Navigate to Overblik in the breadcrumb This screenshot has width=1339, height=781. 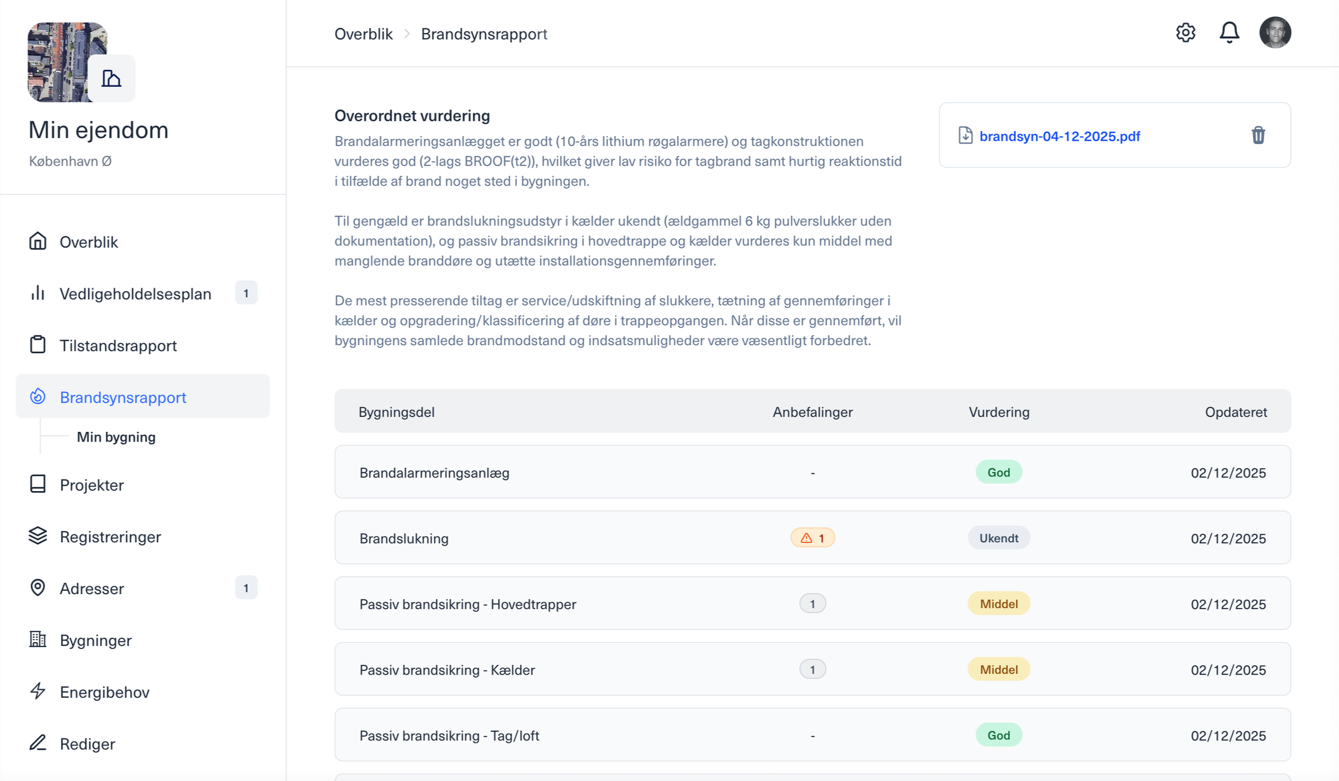(x=363, y=34)
